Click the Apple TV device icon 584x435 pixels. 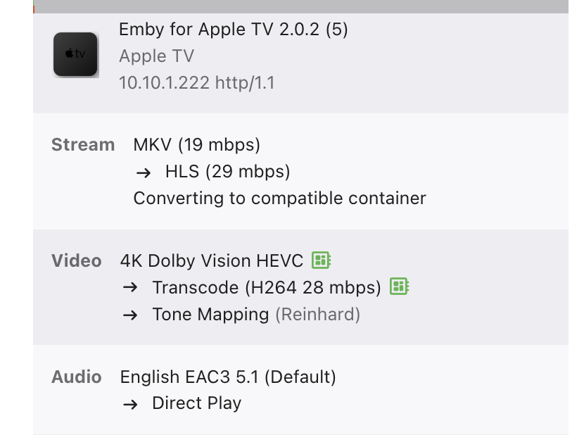75,54
